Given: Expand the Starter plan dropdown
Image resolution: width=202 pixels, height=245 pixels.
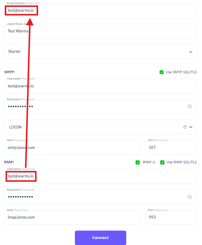Looking at the screenshot, I should 100,52.
